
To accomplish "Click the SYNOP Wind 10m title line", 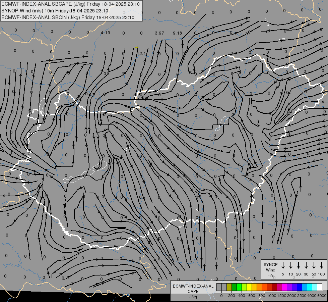I will tap(55, 11).
